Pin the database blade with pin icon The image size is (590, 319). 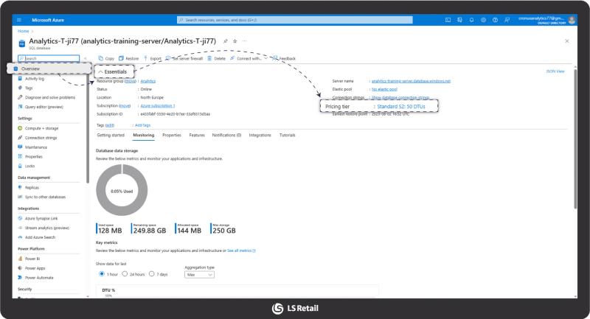click(226, 41)
